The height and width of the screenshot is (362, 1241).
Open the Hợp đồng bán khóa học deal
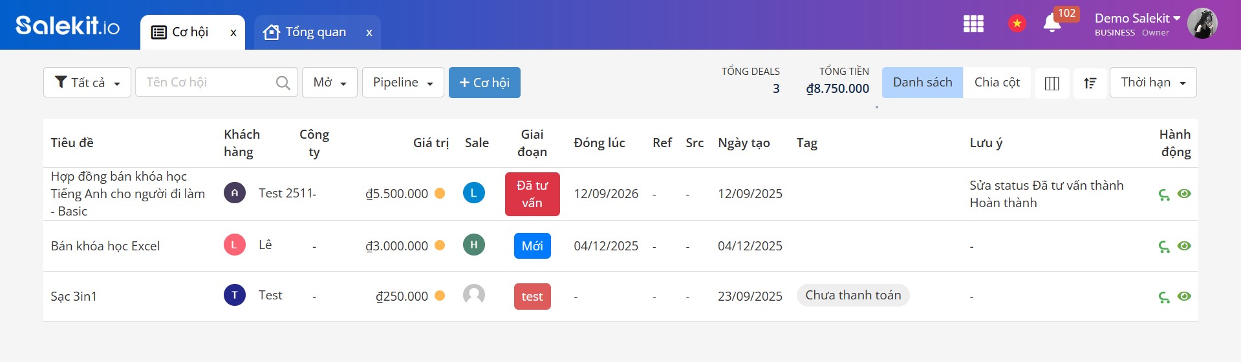click(127, 194)
